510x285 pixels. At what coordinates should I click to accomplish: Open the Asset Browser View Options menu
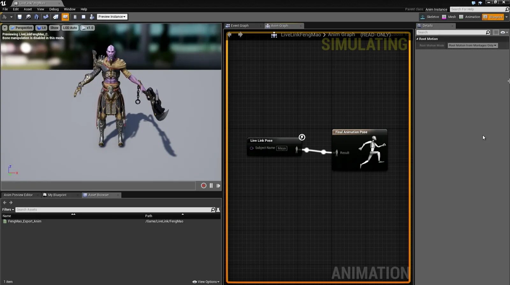pyautogui.click(x=206, y=282)
